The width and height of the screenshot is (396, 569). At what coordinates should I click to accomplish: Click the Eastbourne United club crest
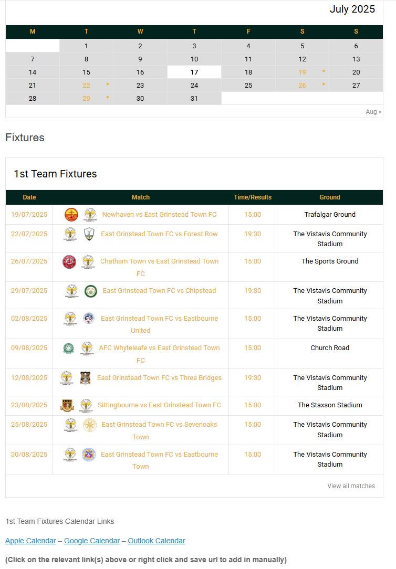pos(89,318)
